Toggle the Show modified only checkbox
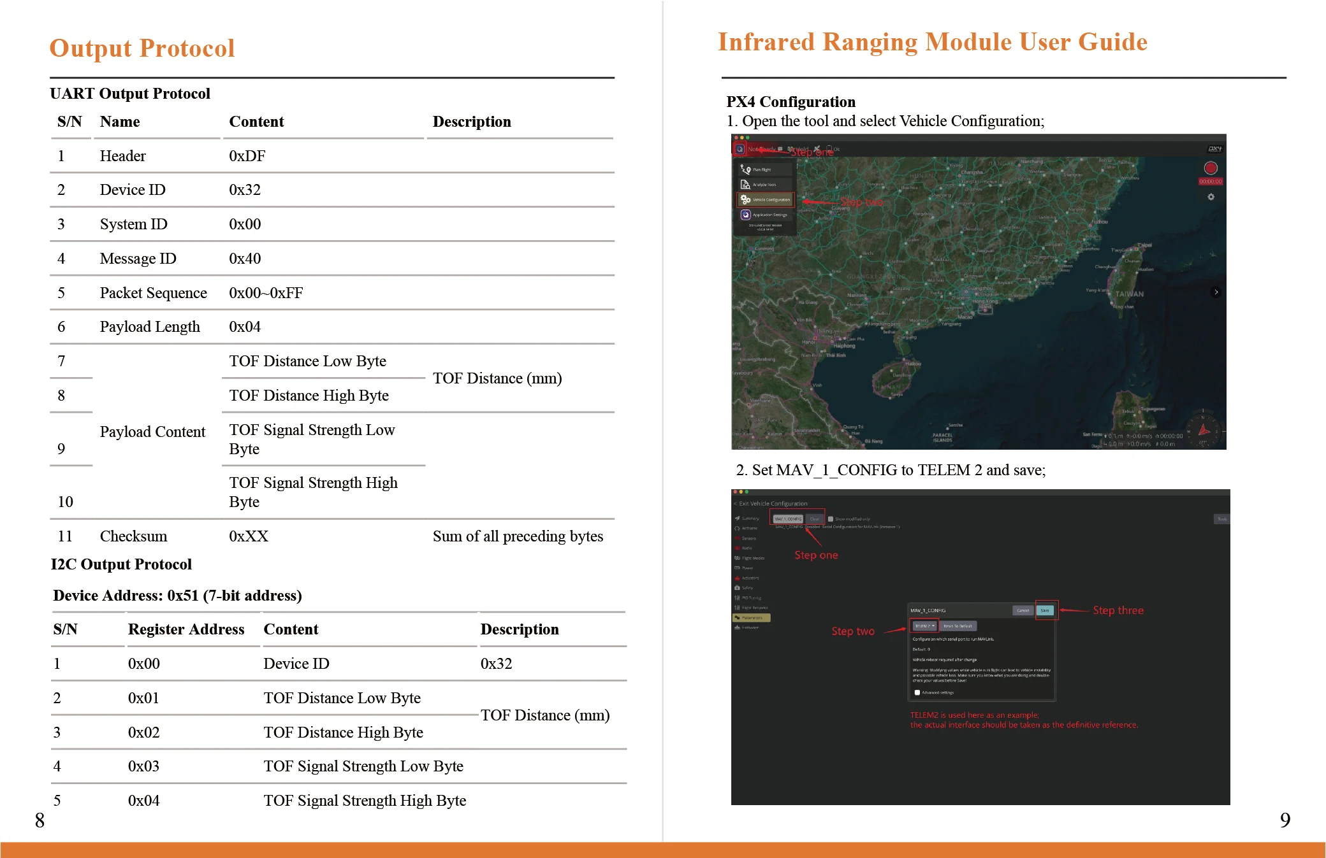 (x=831, y=519)
